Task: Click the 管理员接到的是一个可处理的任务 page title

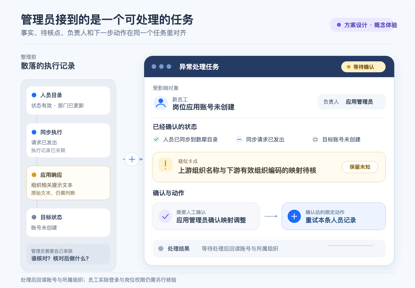Action: click(x=107, y=20)
